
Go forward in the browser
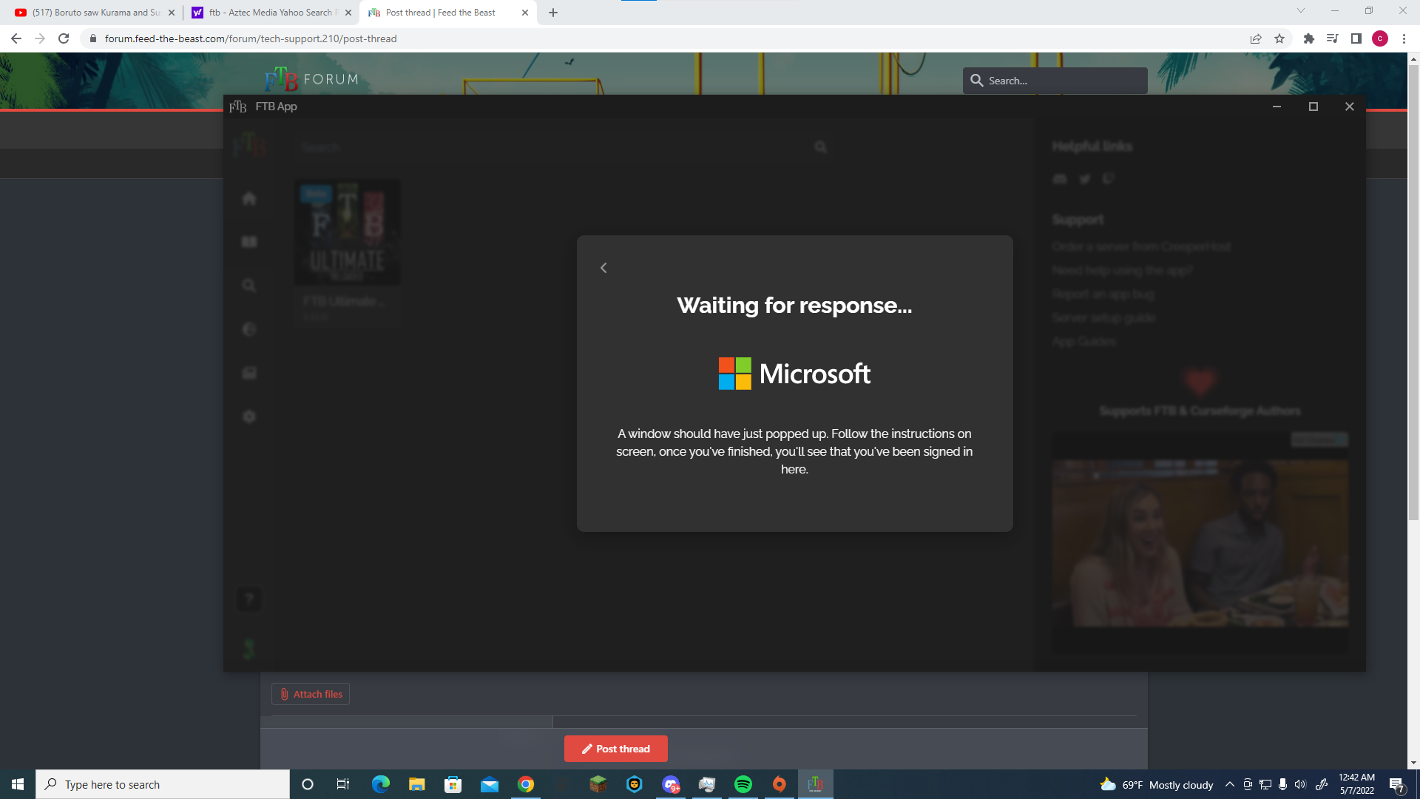click(x=40, y=38)
